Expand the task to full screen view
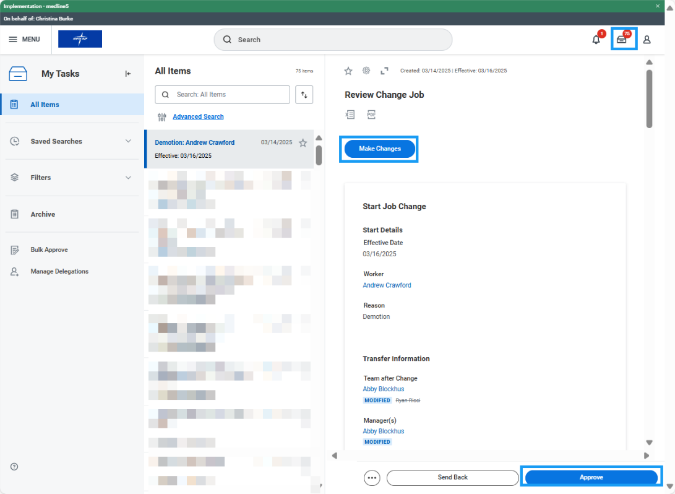This screenshot has width=675, height=494. [x=384, y=71]
